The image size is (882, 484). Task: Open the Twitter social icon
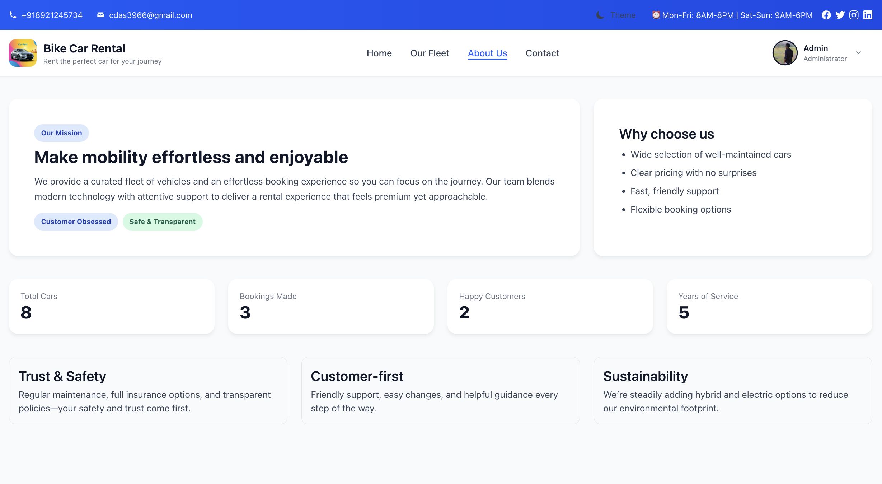[840, 15]
